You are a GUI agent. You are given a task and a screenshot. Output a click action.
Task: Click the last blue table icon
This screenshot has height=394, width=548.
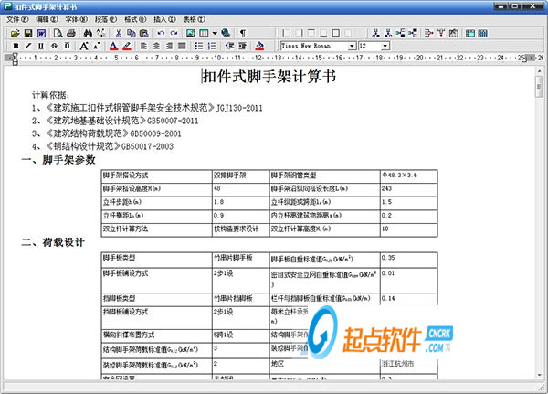482,33
